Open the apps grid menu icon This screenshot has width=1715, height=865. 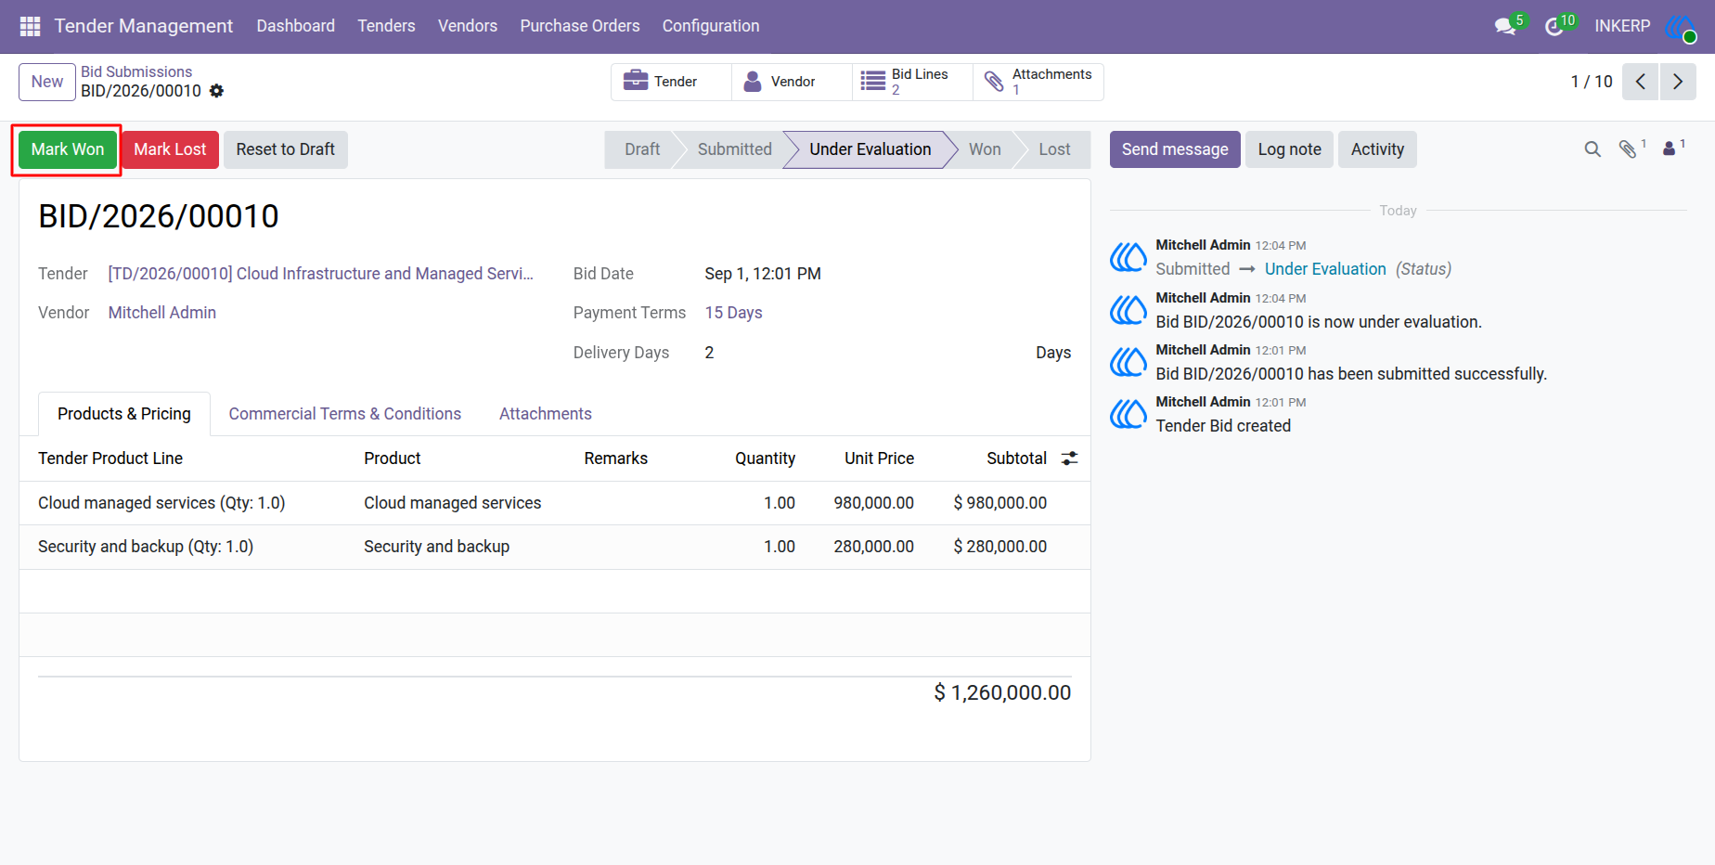pyautogui.click(x=30, y=26)
